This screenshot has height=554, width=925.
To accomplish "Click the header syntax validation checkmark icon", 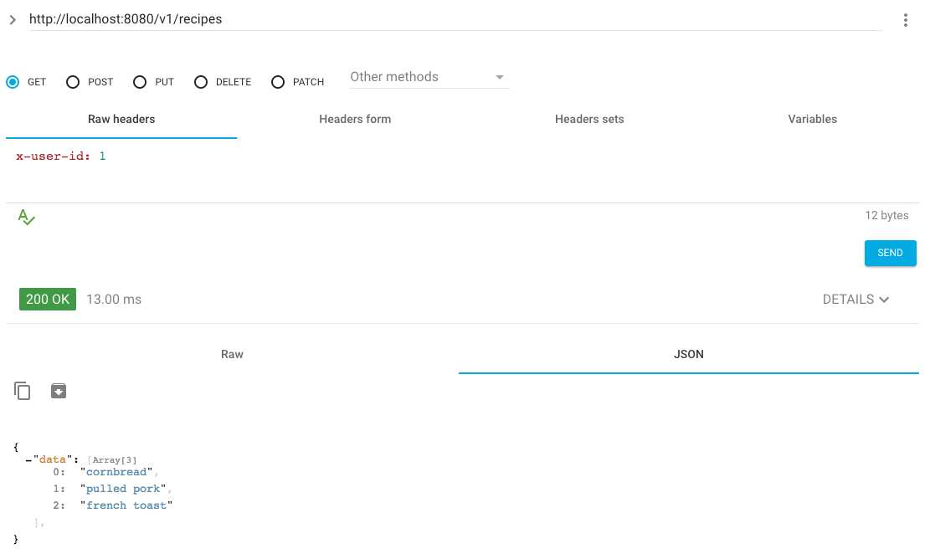I will tap(26, 218).
